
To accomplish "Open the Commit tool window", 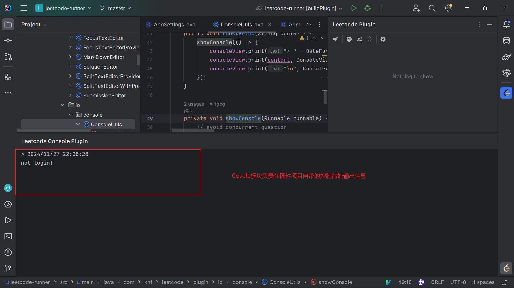I will (8, 41).
